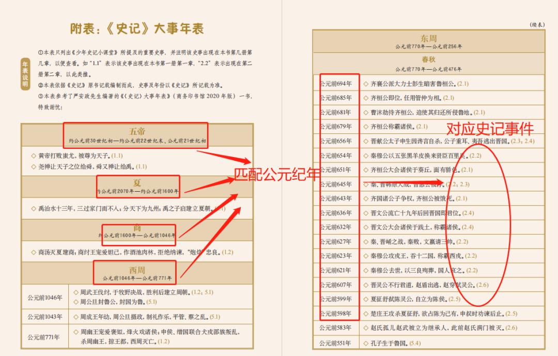Screen dimensions: 558x356
Task: Click note ② beginning 本表依据《史记》原书记载
Action: click(x=131, y=85)
